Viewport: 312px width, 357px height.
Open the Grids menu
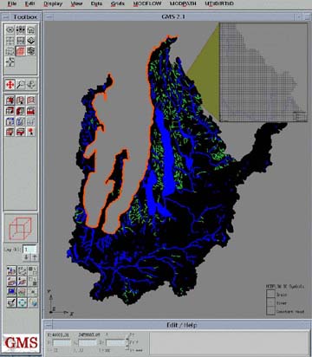coord(118,3)
